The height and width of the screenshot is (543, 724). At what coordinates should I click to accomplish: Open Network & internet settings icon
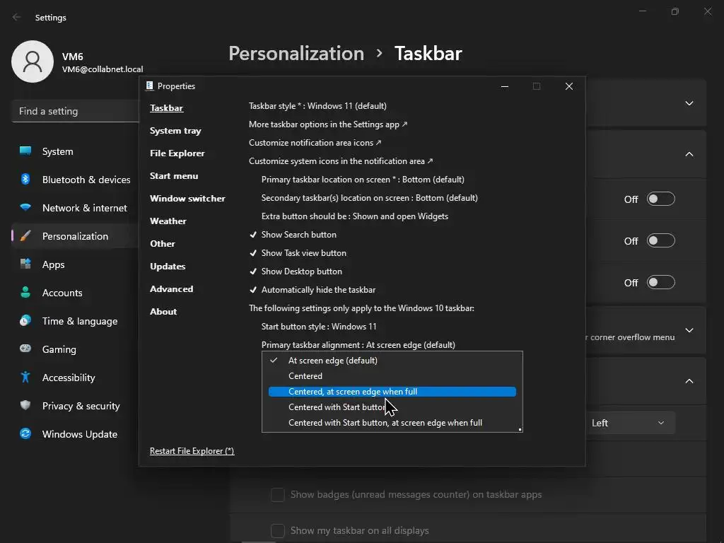click(25, 208)
